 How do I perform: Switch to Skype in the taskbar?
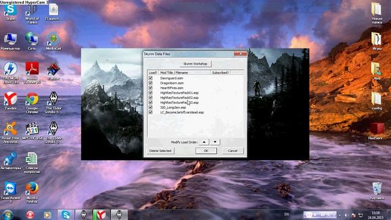coord(65,215)
